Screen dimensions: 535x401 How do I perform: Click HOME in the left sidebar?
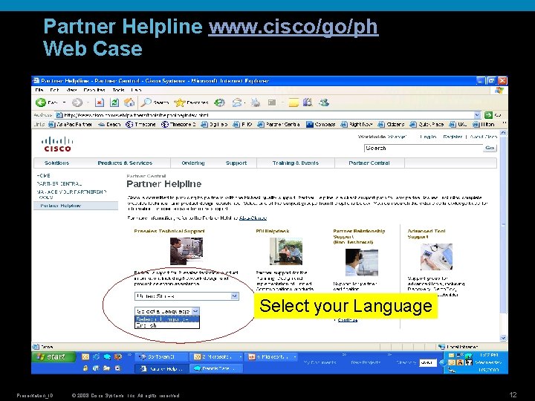[x=43, y=175]
